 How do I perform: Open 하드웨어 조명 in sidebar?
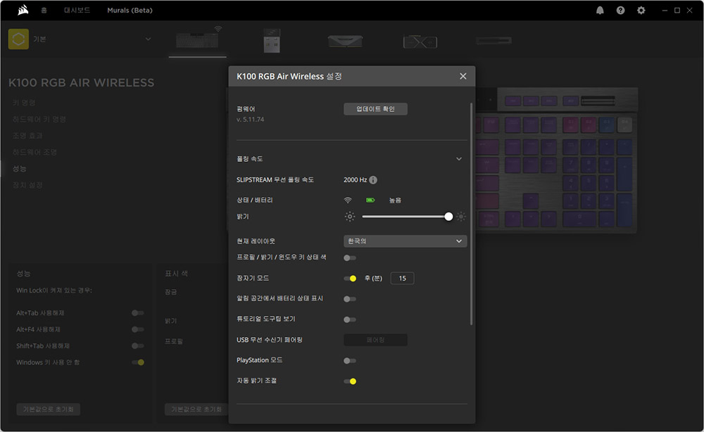(34, 152)
